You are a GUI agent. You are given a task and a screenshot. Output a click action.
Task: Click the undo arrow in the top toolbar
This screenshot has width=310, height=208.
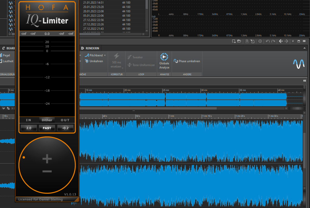click(268, 41)
